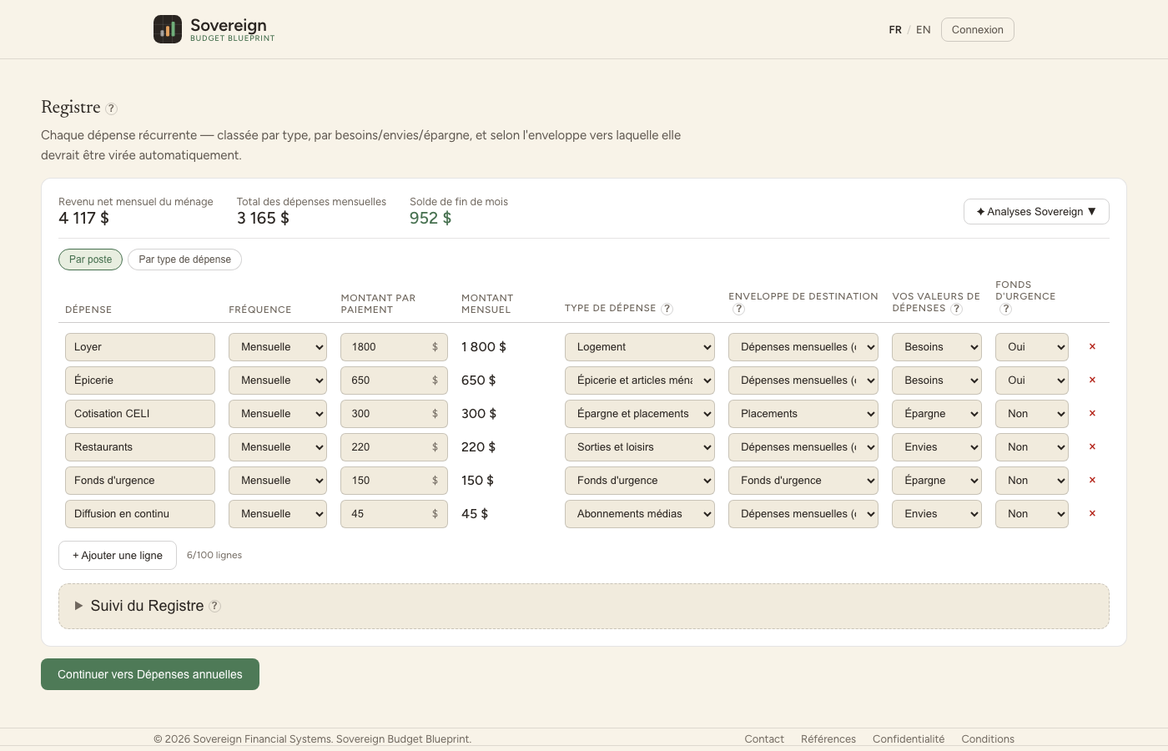Click Continuer vers Dépenses annuelles
This screenshot has height=751, width=1168.
[x=150, y=674]
